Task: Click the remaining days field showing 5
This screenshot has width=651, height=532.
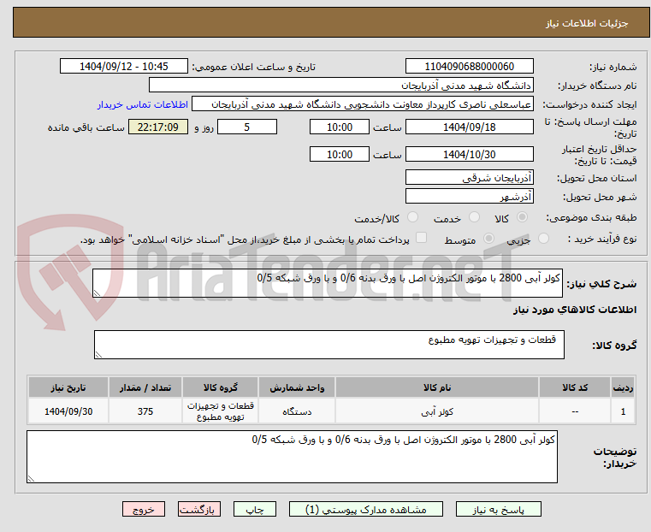Action: (247, 127)
